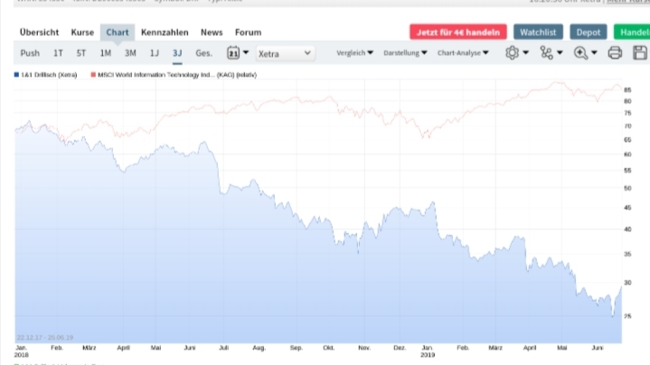Viewport: 650px width, 365px height.
Task: Enable Push live updates
Action: click(30, 53)
